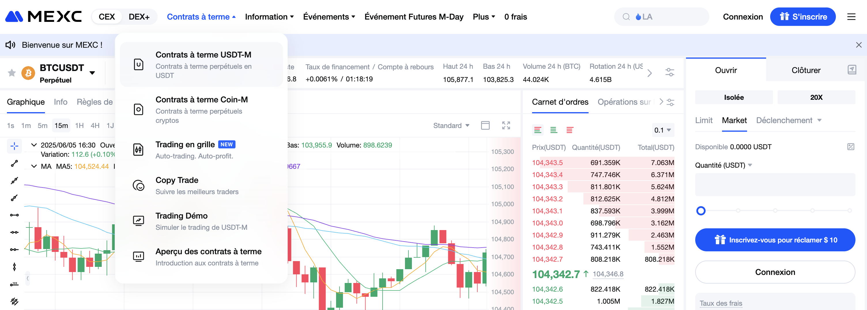Image resolution: width=867 pixels, height=310 pixels.
Task: Open the 0.1 price grouping dropdown
Action: (662, 130)
